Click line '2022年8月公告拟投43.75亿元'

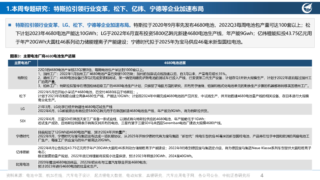coord(174,150)
